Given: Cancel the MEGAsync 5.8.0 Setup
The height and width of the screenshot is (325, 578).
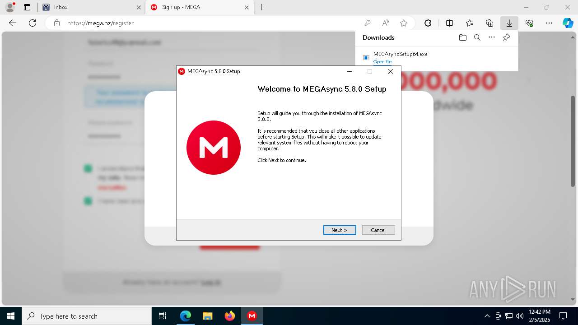Looking at the screenshot, I should pyautogui.click(x=378, y=230).
